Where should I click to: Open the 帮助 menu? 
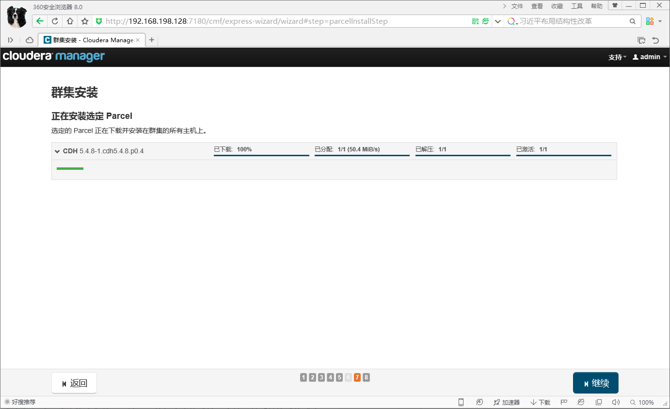click(597, 6)
